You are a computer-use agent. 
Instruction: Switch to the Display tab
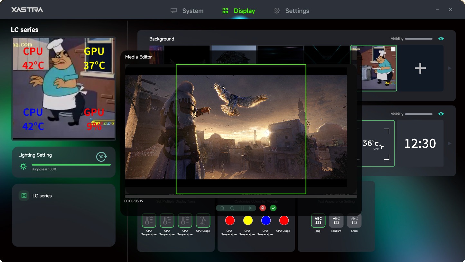point(238,11)
